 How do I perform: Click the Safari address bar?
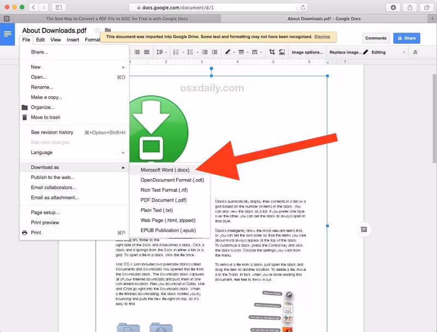click(218, 8)
